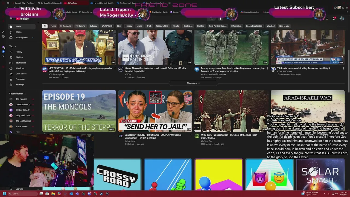Expand the Subscriptions section chevron

(x=25, y=94)
